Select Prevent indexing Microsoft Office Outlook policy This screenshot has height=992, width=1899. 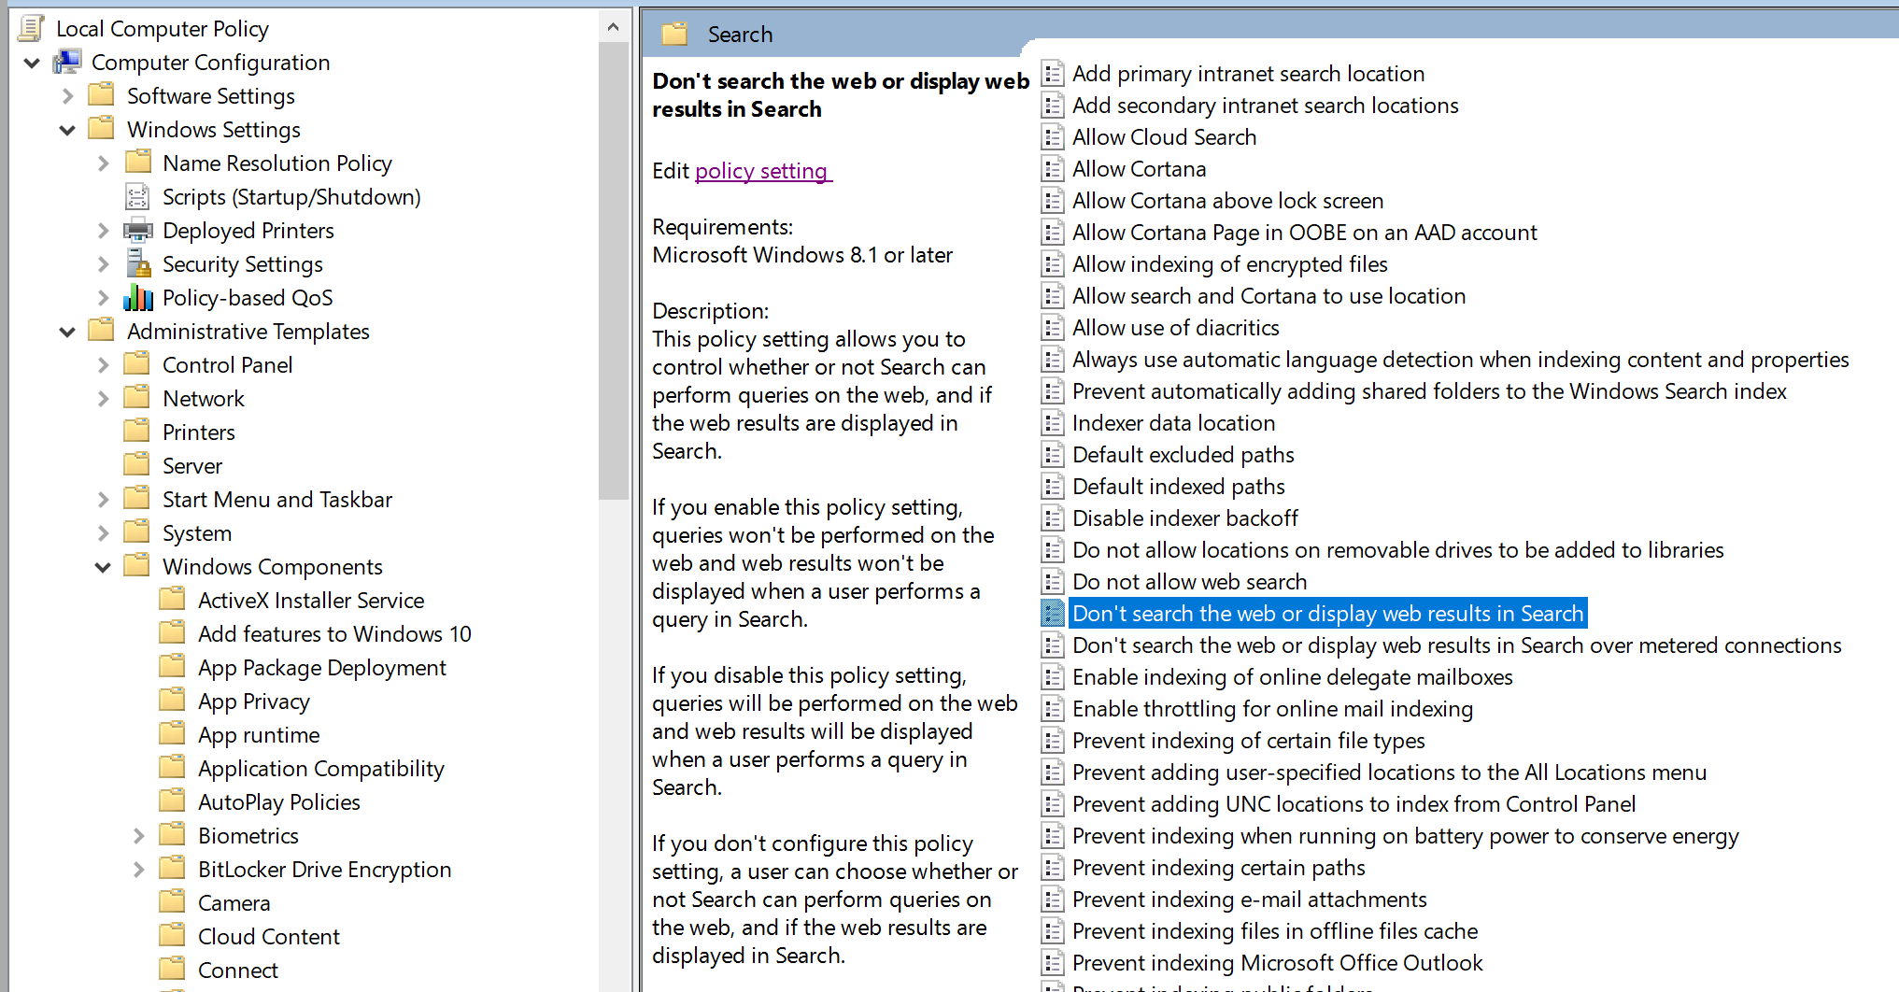click(x=1277, y=963)
